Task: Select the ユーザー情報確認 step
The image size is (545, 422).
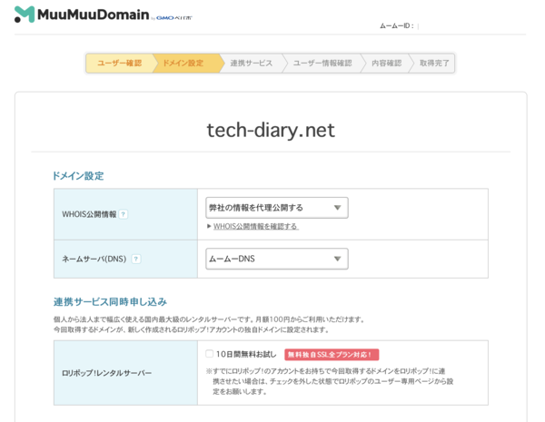Action: coord(322,64)
